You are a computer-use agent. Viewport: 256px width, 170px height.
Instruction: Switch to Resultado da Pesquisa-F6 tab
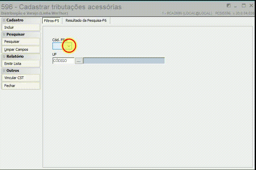tap(86, 21)
